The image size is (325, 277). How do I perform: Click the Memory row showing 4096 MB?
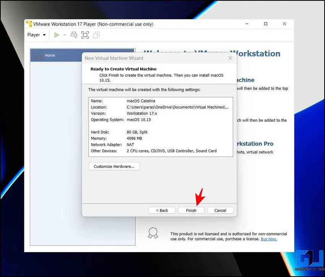tap(160, 138)
